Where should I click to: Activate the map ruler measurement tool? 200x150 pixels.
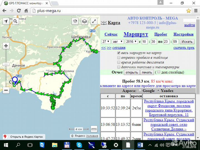click(94, 129)
